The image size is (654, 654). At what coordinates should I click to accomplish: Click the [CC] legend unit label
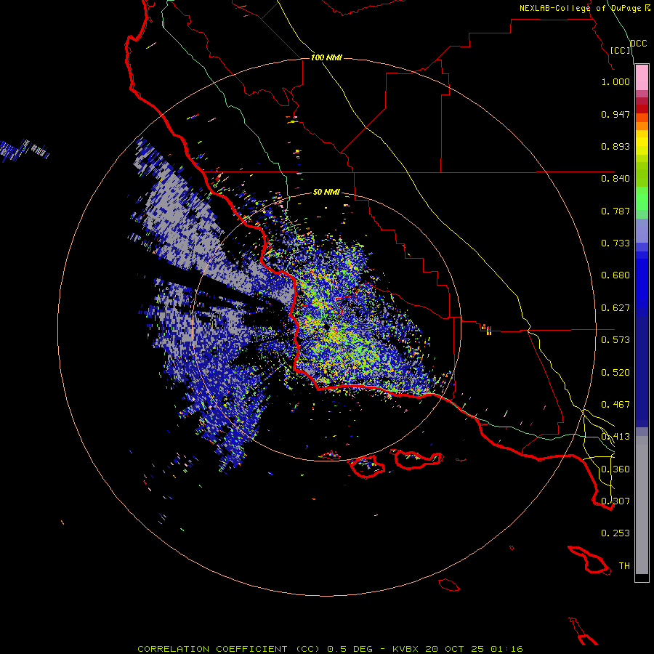click(x=621, y=50)
